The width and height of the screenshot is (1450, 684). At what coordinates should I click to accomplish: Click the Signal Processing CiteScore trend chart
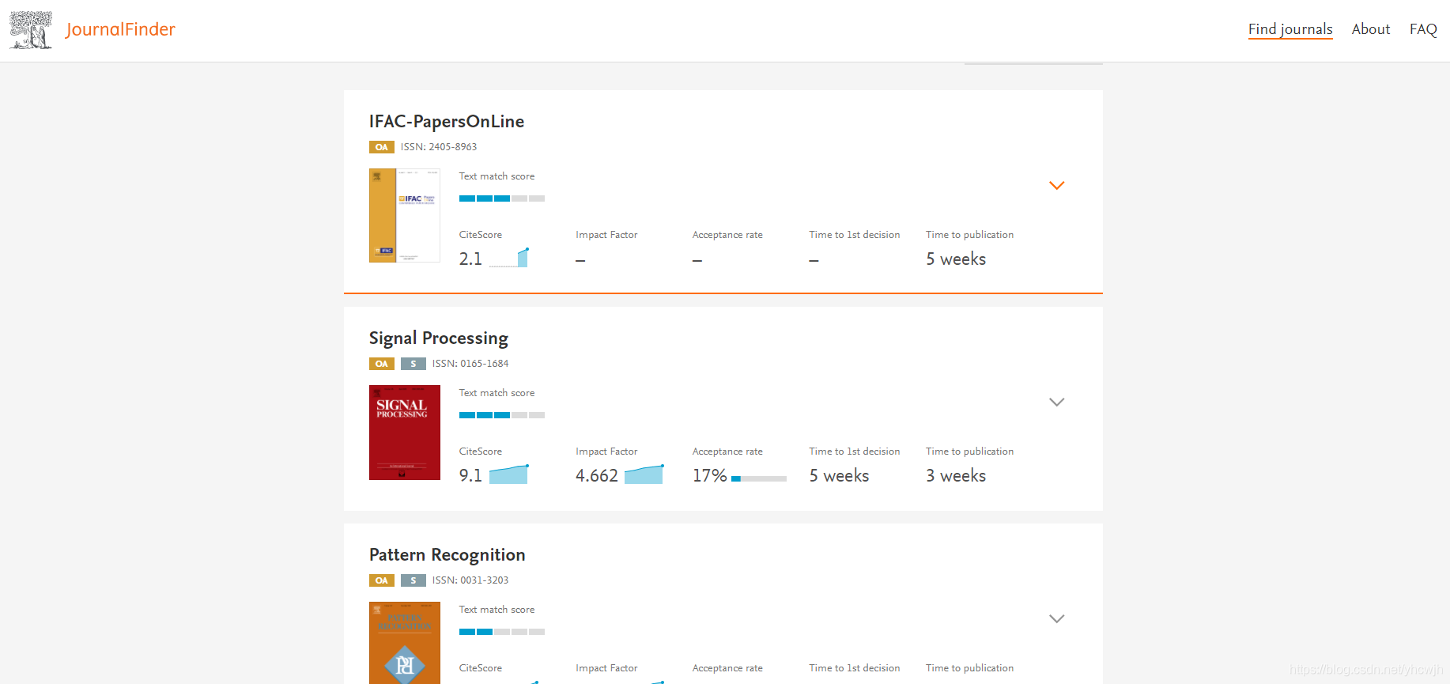coord(509,474)
